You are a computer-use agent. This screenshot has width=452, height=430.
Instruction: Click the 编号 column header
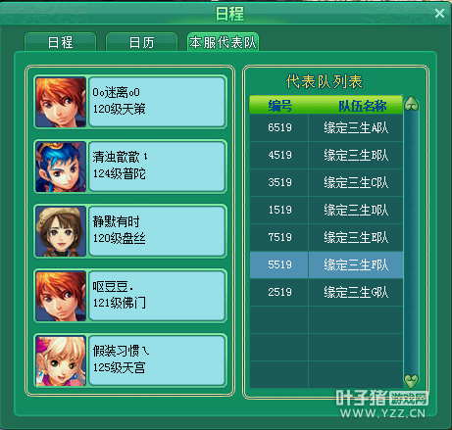[279, 106]
